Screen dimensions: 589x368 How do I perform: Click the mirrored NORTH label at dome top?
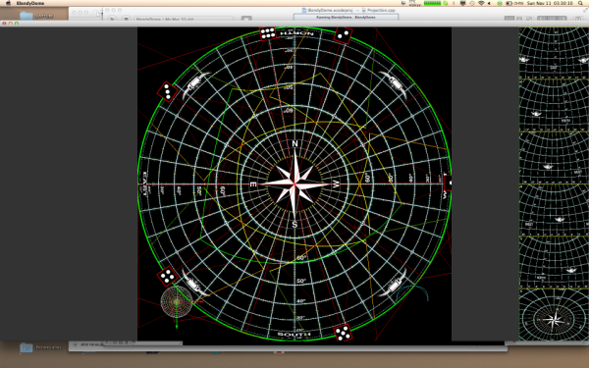297,33
